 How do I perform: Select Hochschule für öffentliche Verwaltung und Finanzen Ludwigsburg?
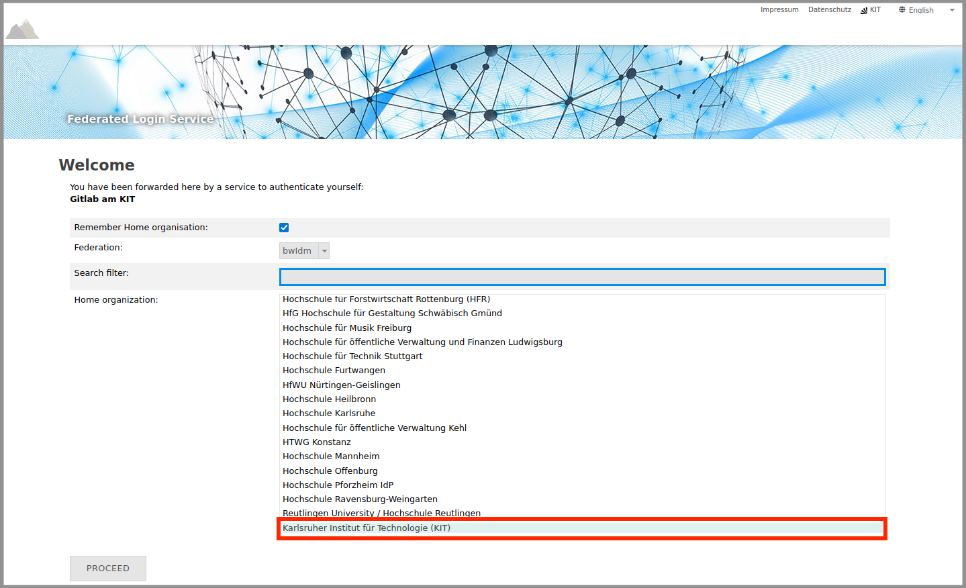[x=582, y=342]
